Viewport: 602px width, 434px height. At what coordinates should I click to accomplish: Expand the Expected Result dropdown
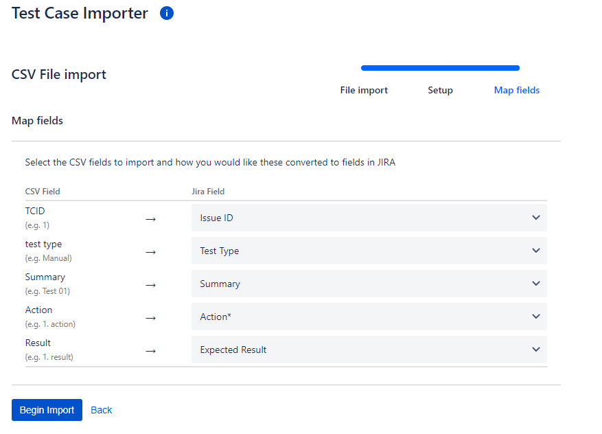(369, 350)
